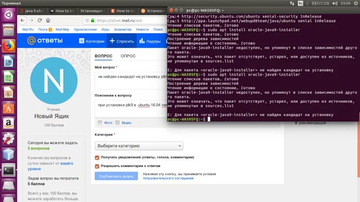Open LibreOffice Writer dock icon
360x202 pixels.
8,61
